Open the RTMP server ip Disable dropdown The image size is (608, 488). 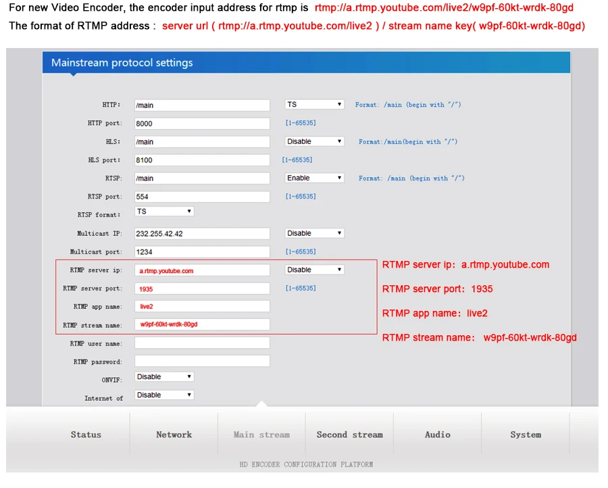click(x=314, y=270)
